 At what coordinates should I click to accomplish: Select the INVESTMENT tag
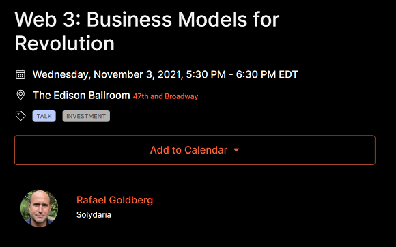[x=86, y=116]
